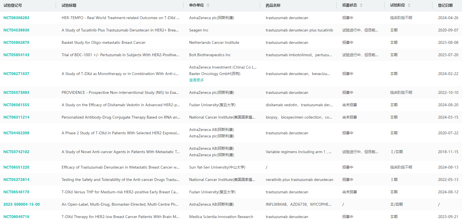The height and width of the screenshot is (220, 462).
Task: Select title 'Testing the Safety and Tolerability'
Action: pyautogui.click(x=120, y=180)
